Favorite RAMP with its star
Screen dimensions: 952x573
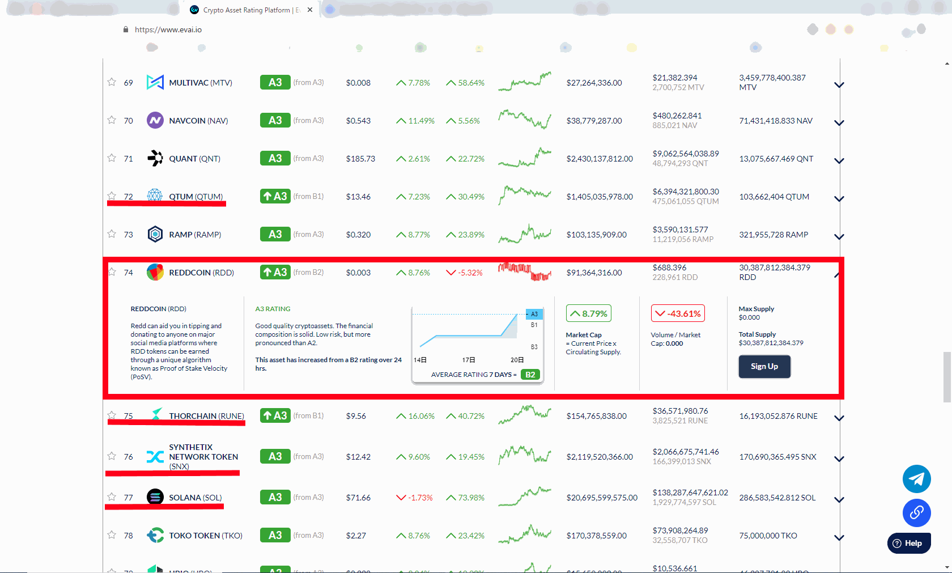pos(112,234)
